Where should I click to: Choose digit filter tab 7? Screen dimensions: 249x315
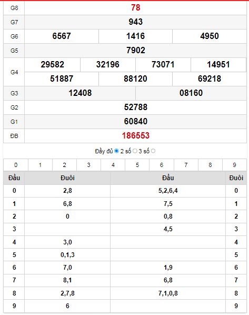(186, 165)
